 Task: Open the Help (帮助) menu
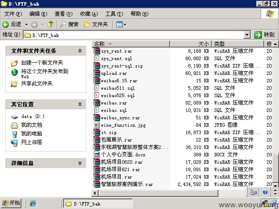coord(139,14)
